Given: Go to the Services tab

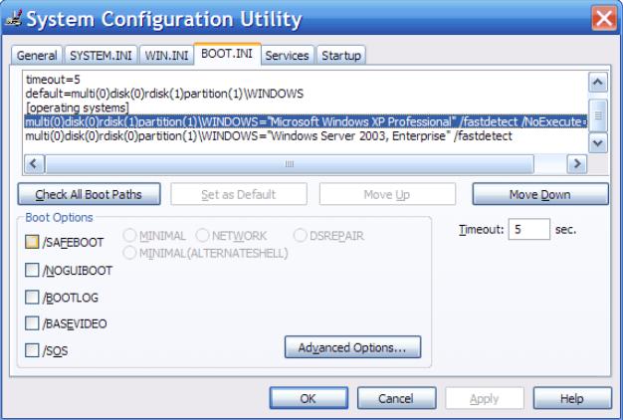Looking at the screenshot, I should 287,55.
